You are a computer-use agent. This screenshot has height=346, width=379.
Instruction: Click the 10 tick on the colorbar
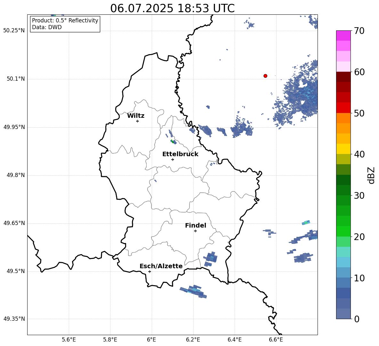click(x=359, y=278)
